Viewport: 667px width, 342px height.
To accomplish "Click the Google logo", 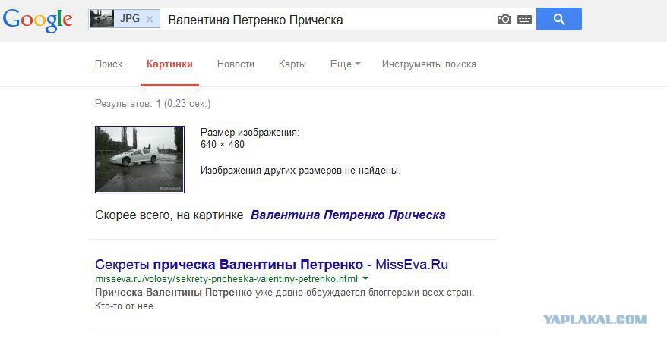I will (x=38, y=20).
